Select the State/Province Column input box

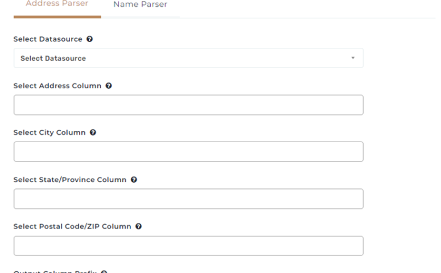tap(188, 199)
